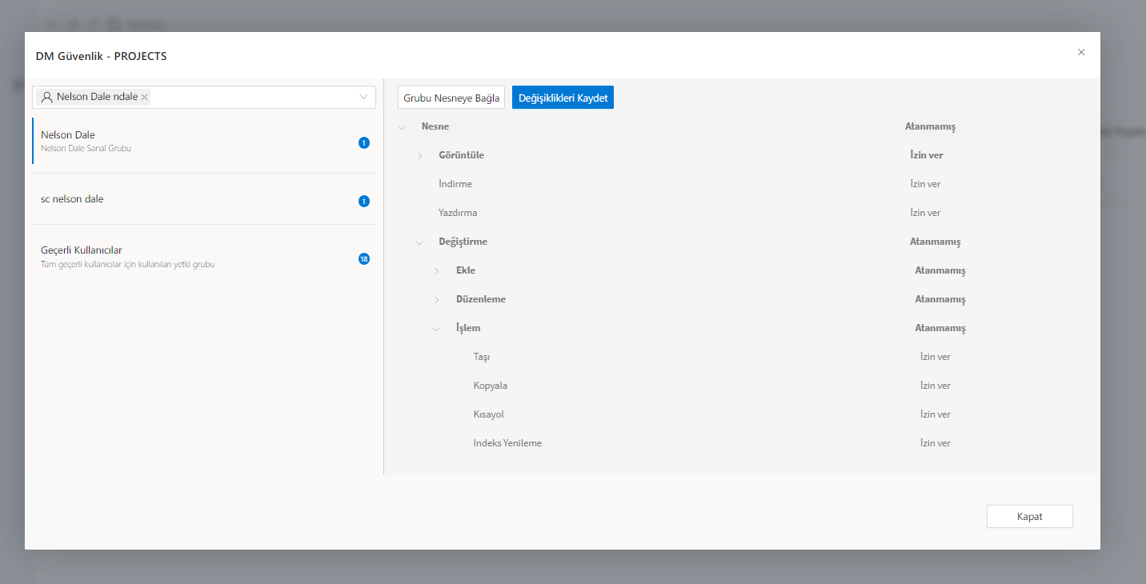Select the Nelson Dale Sanal Grubu entry
This screenshot has width=1146, height=584.
tap(204, 142)
